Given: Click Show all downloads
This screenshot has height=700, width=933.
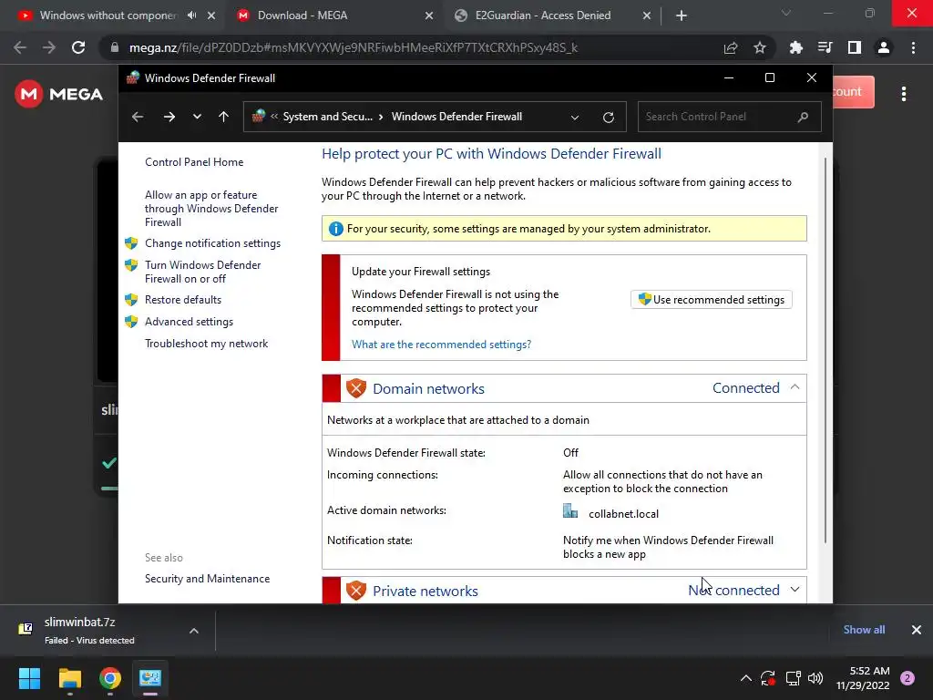Looking at the screenshot, I should pyautogui.click(x=864, y=630).
